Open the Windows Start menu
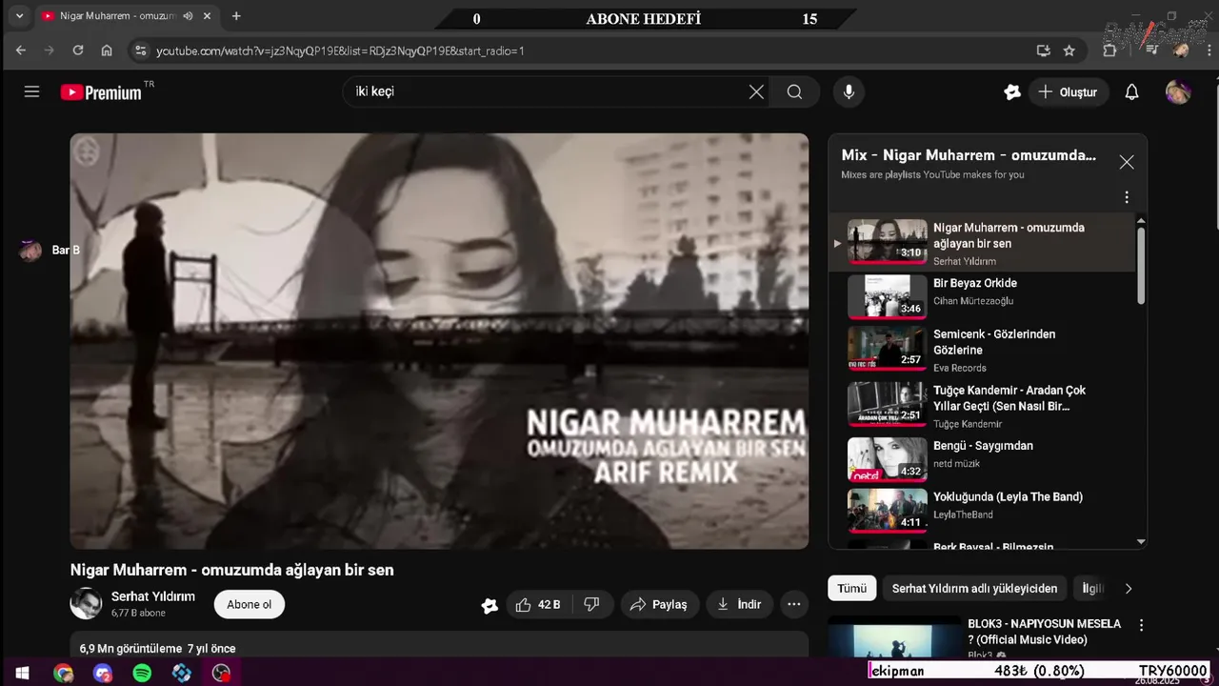This screenshot has height=686, width=1219. click(x=22, y=673)
